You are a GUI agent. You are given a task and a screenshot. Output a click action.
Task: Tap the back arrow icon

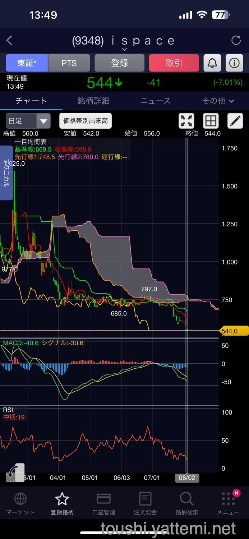10,41
